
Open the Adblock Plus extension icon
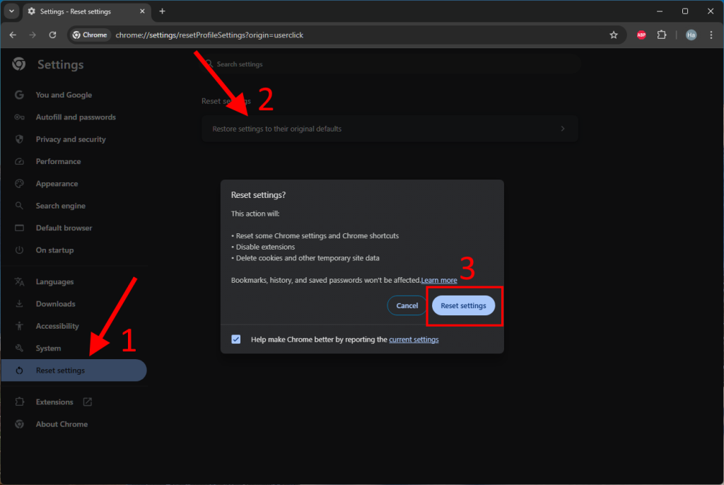[x=641, y=35]
